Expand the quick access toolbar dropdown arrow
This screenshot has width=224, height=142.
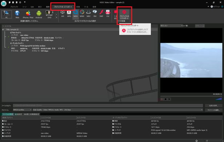[25, 2]
